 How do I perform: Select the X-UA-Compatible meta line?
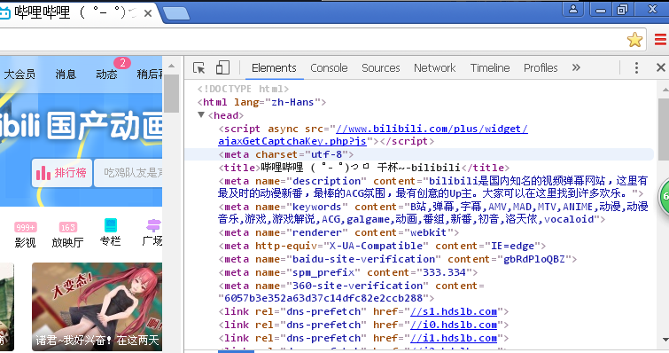click(382, 246)
